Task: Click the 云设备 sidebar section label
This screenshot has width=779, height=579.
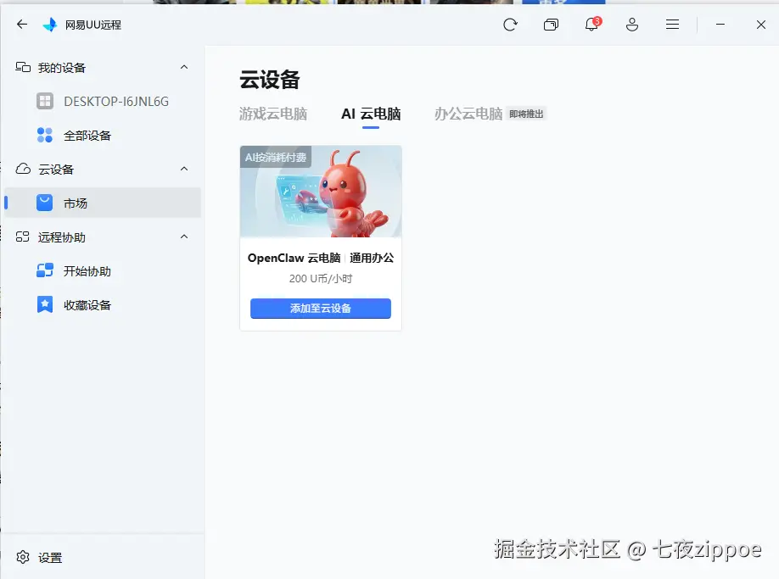Action: [56, 170]
